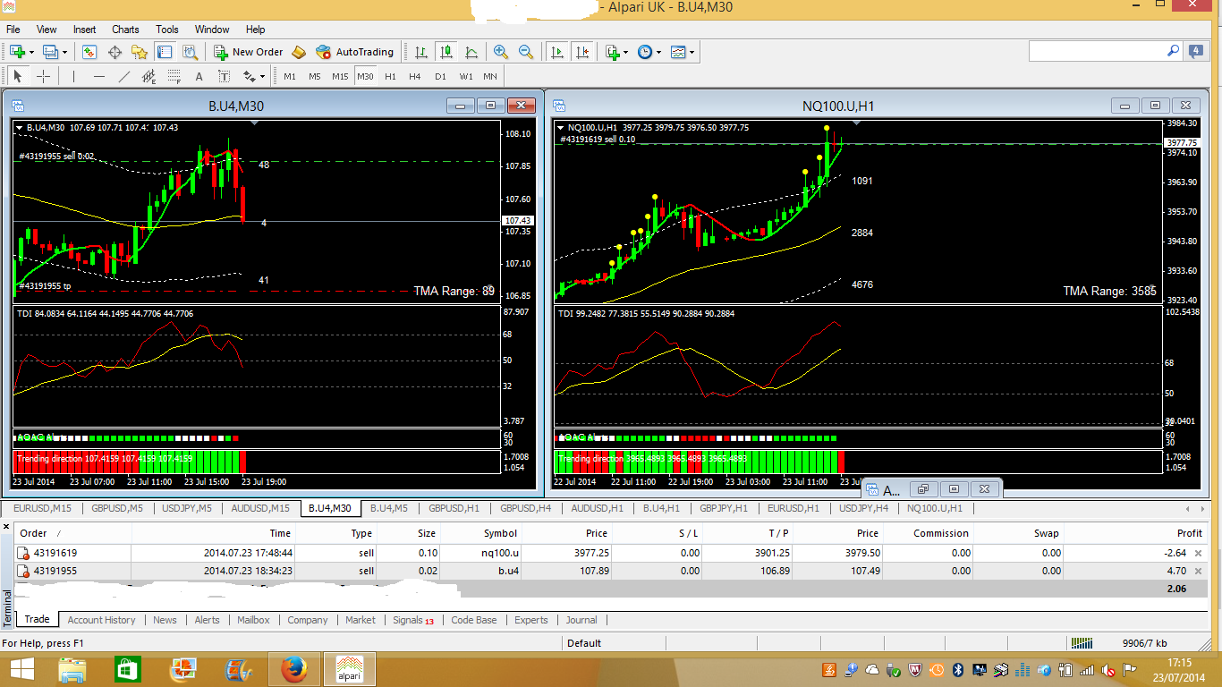Sort orders by the Symbol column header
The image size is (1222, 687).
500,533
